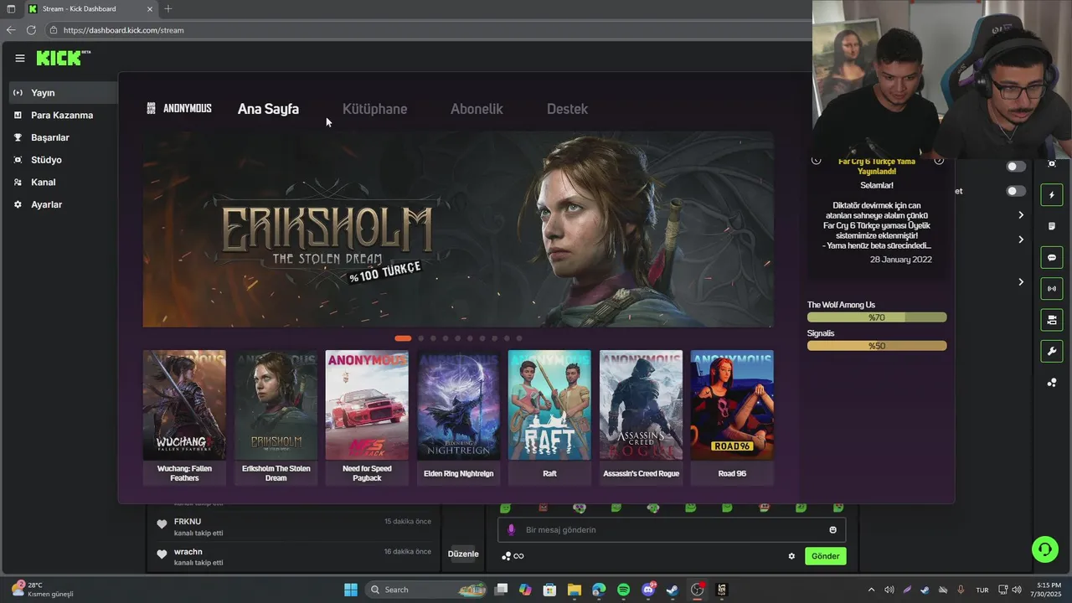Open the Road 96 game card
Viewport: 1072px width, 603px height.
tap(732, 417)
